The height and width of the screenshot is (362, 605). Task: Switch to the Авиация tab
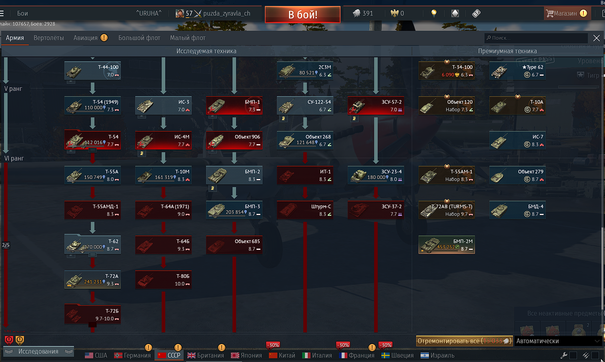[x=90, y=38]
